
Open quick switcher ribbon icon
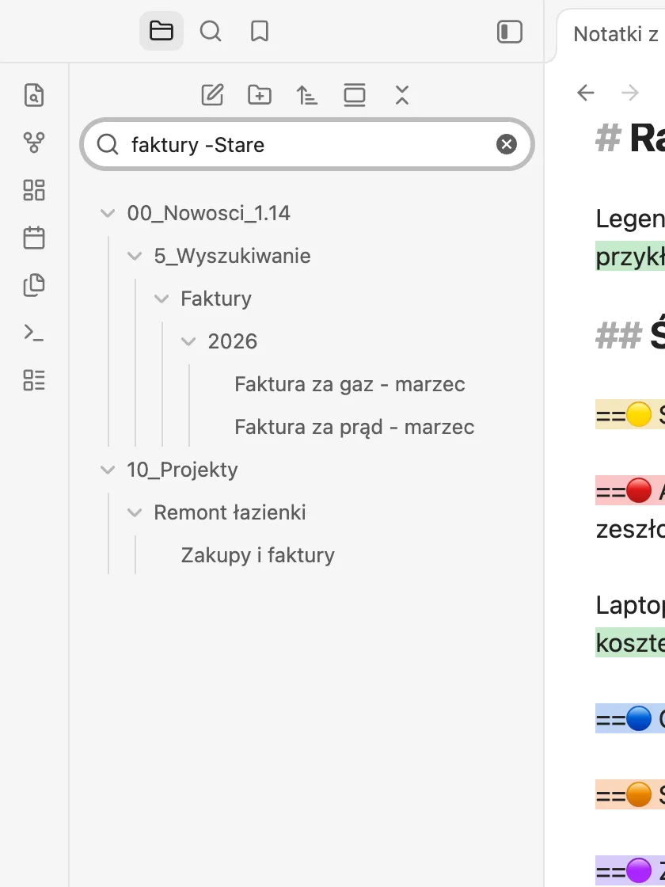coord(34,95)
